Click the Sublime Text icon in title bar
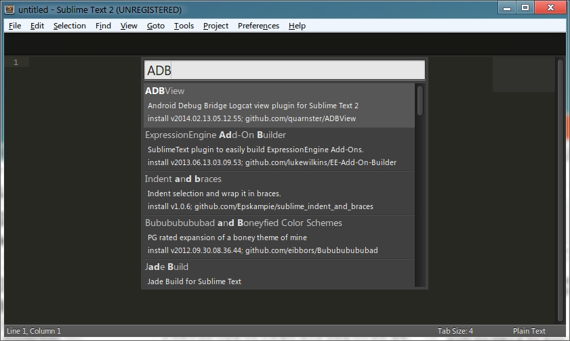This screenshot has height=341, width=570. point(9,9)
